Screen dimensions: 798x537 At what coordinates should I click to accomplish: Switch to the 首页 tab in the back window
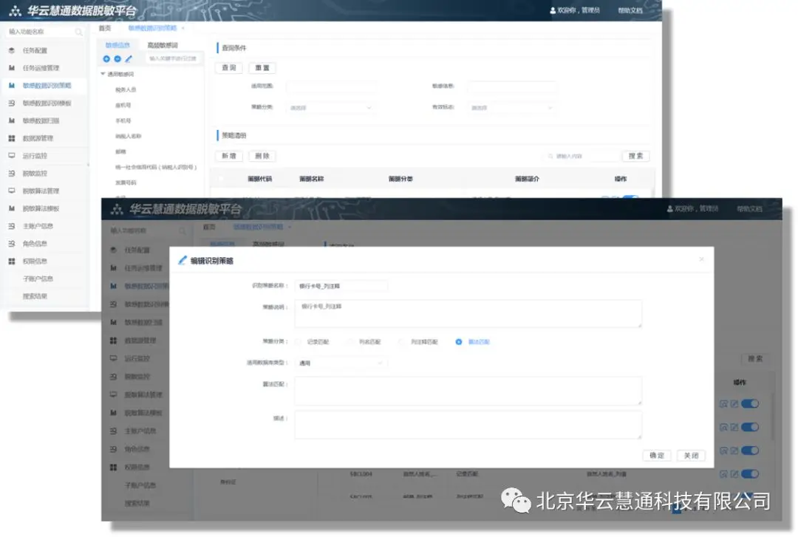[105, 29]
